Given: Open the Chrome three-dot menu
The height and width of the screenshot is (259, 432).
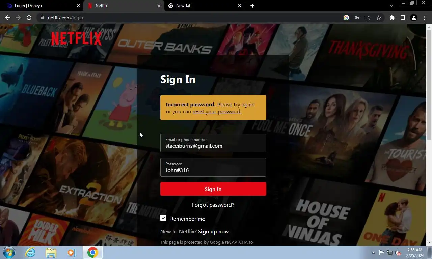Looking at the screenshot, I should [425, 18].
